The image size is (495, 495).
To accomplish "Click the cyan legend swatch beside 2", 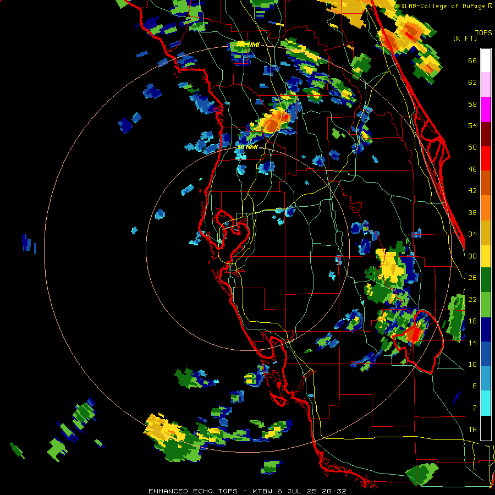I will pyautogui.click(x=486, y=403).
